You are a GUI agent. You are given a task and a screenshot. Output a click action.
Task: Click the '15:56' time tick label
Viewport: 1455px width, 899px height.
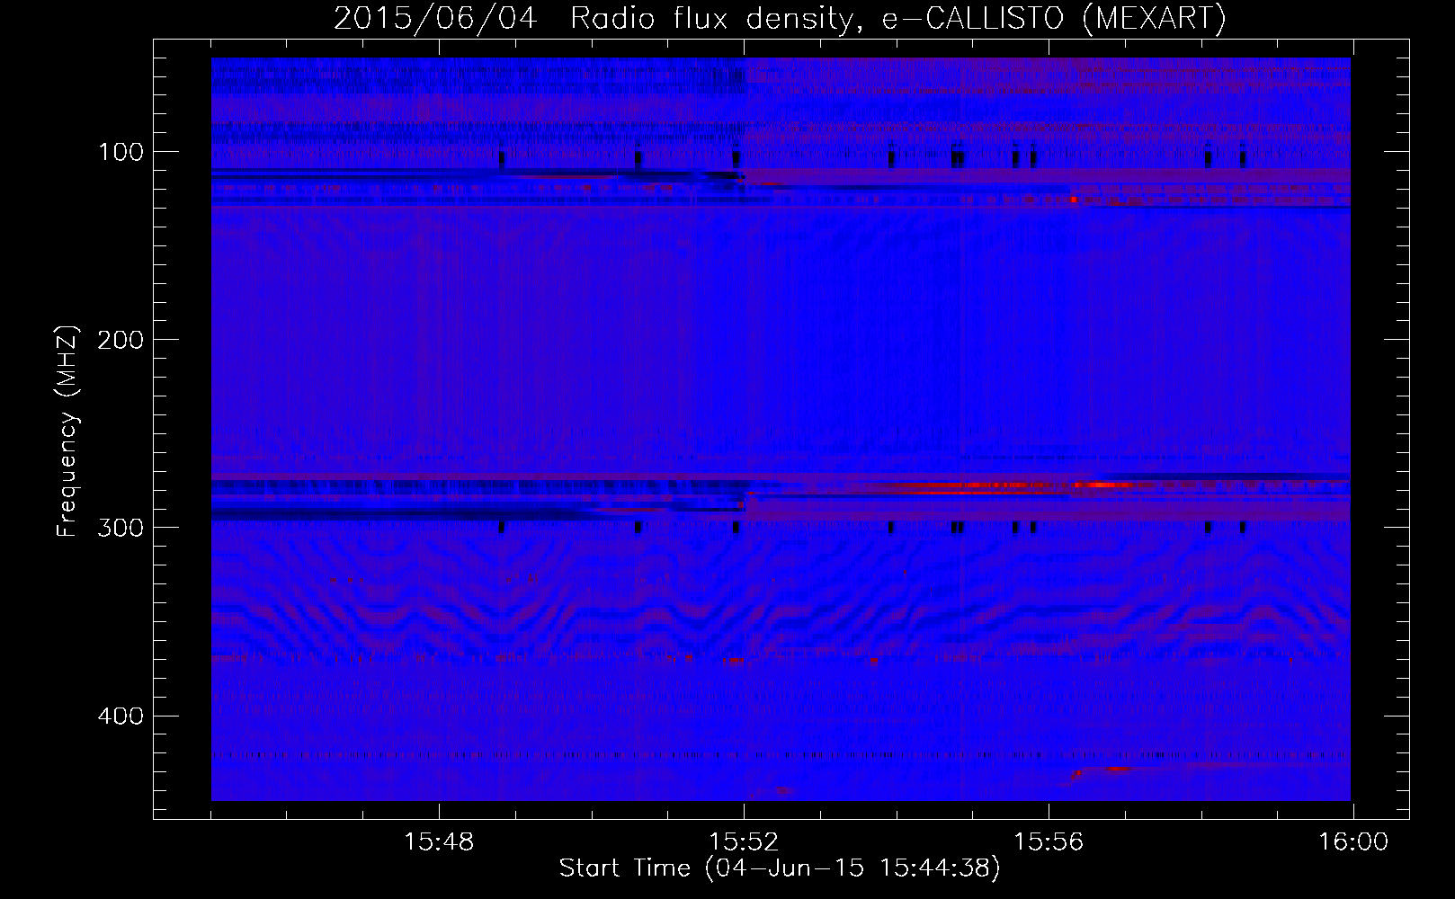(x=1049, y=842)
